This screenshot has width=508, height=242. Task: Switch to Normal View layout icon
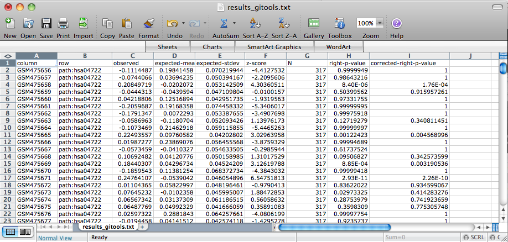[x=11, y=232]
